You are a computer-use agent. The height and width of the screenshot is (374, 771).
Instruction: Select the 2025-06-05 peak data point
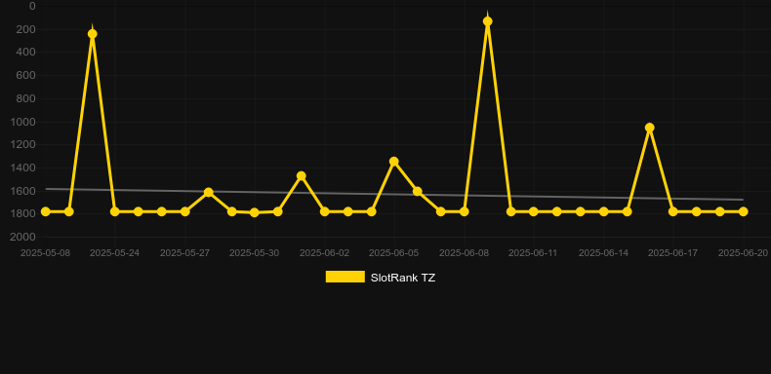tap(394, 162)
